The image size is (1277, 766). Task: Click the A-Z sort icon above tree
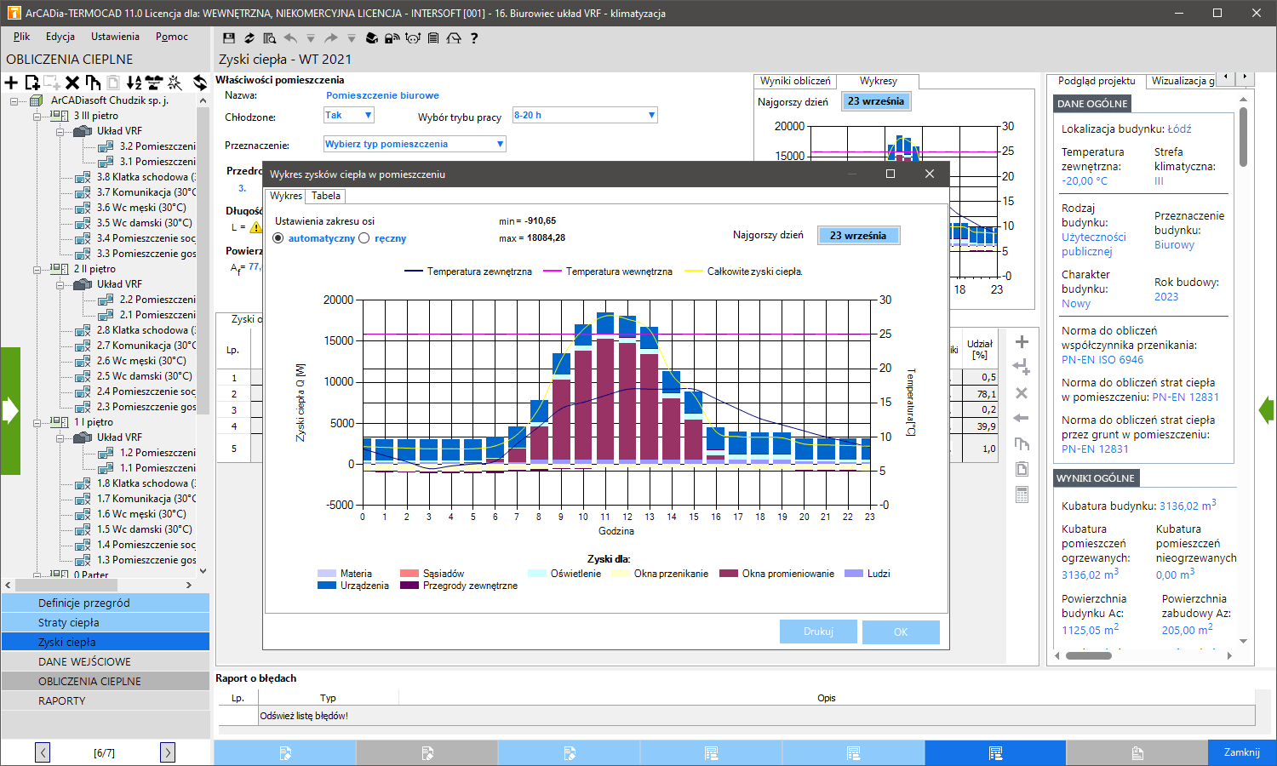tap(134, 83)
